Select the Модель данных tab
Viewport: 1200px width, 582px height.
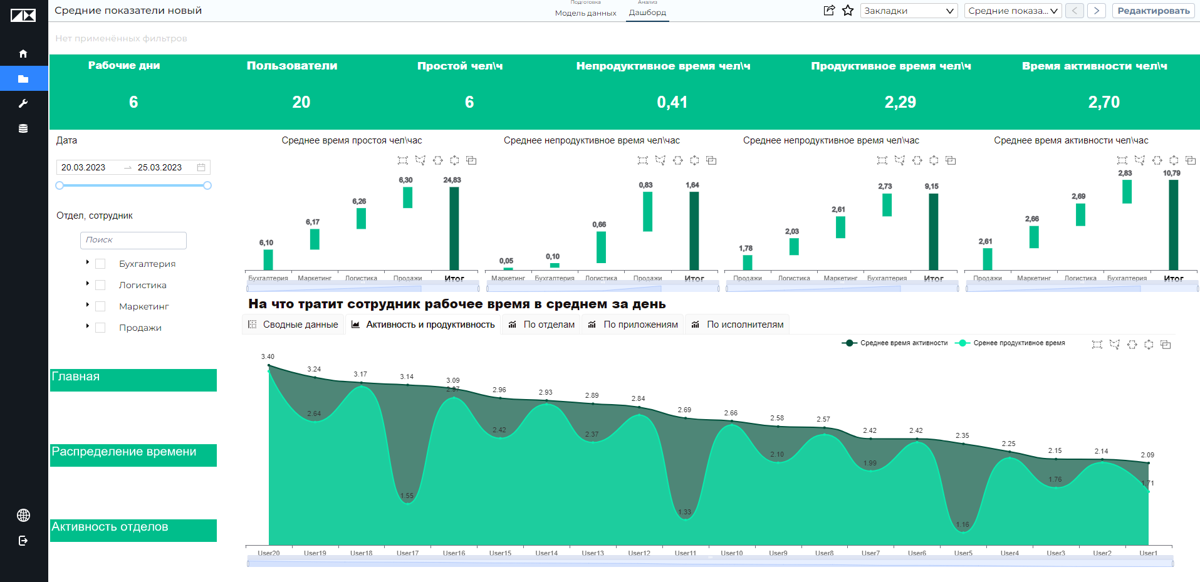coord(585,13)
